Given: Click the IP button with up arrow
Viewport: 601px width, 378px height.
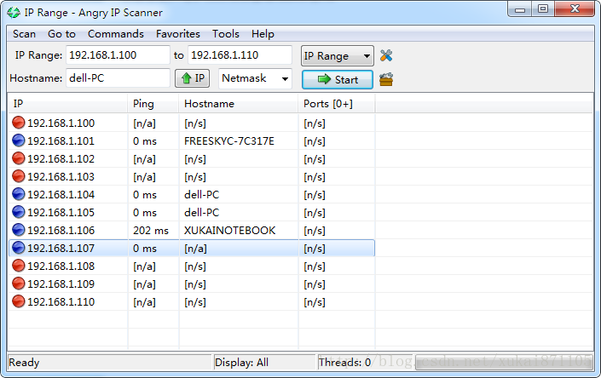Looking at the screenshot, I should click(193, 78).
